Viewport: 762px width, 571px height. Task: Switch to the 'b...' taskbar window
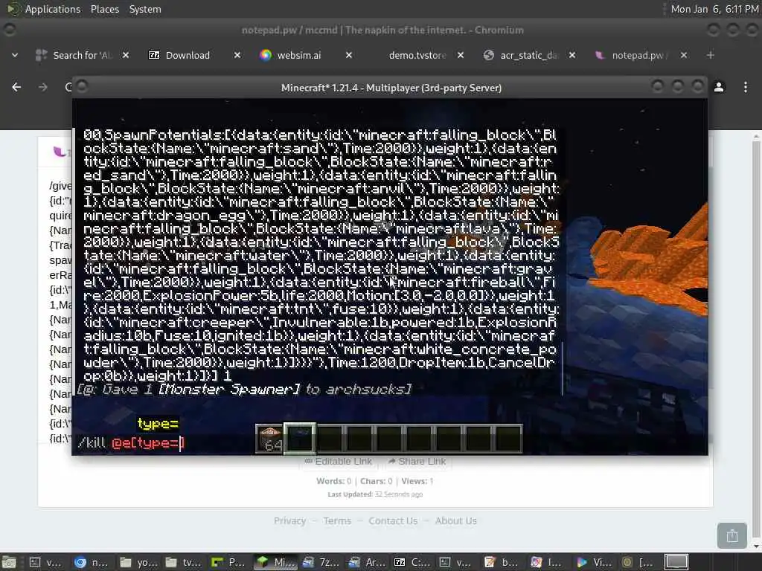pyautogui.click(x=502, y=562)
